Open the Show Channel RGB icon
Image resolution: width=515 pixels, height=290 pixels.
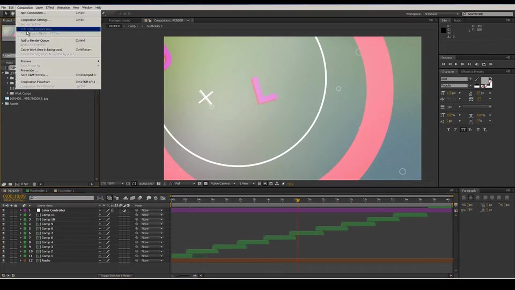pyautogui.click(x=171, y=184)
